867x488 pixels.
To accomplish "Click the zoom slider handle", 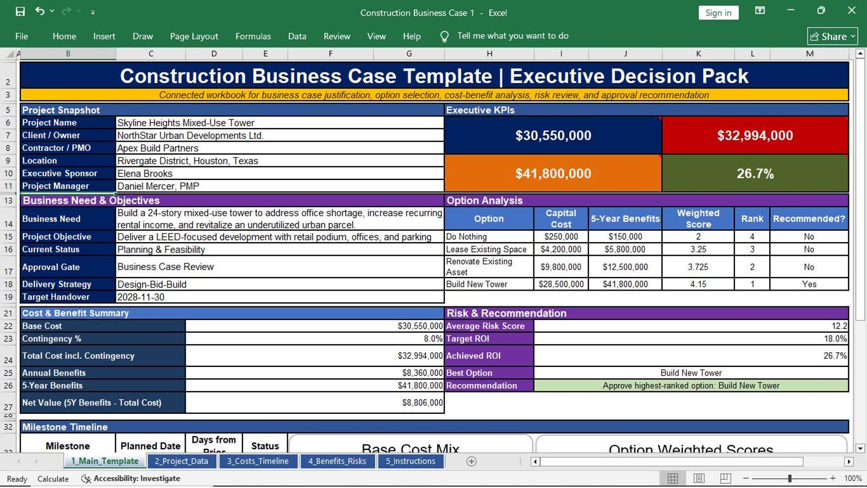I will pyautogui.click(x=789, y=478).
